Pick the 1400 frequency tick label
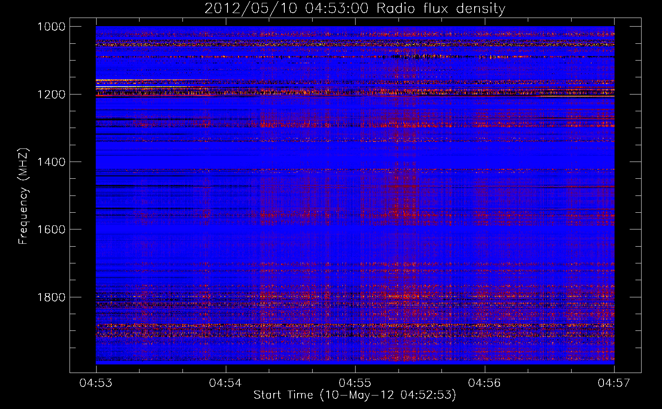662x409 pixels. point(51,162)
